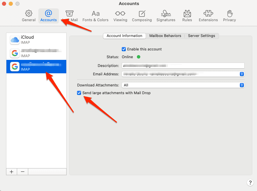The height and width of the screenshot is (191, 257).
Task: Click the remove account minus button
Action: [23, 171]
